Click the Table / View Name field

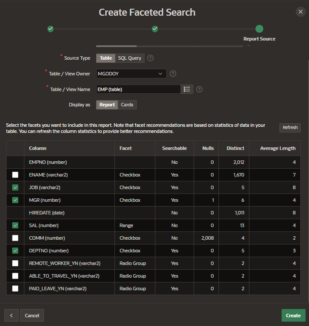coord(138,89)
